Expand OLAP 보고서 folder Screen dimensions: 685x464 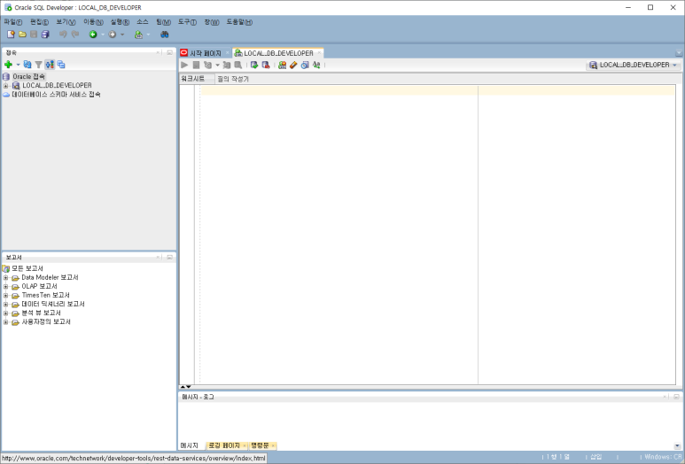(x=5, y=287)
